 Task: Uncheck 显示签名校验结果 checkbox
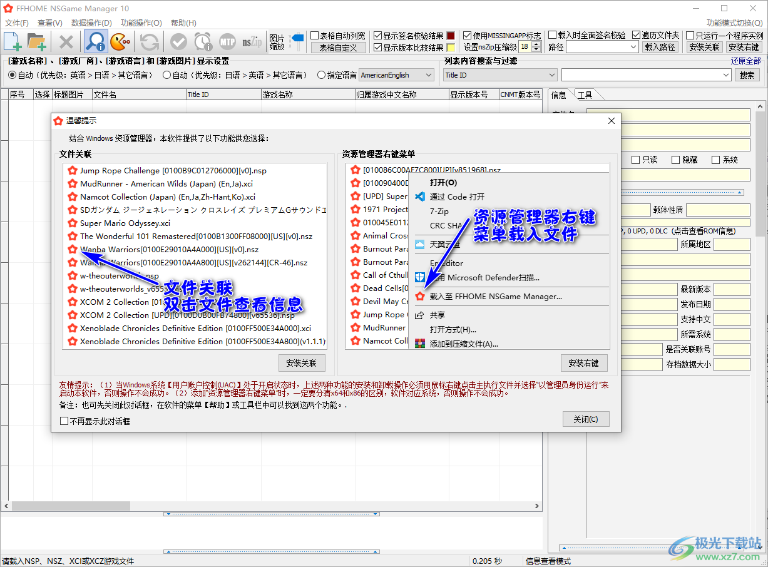click(377, 36)
